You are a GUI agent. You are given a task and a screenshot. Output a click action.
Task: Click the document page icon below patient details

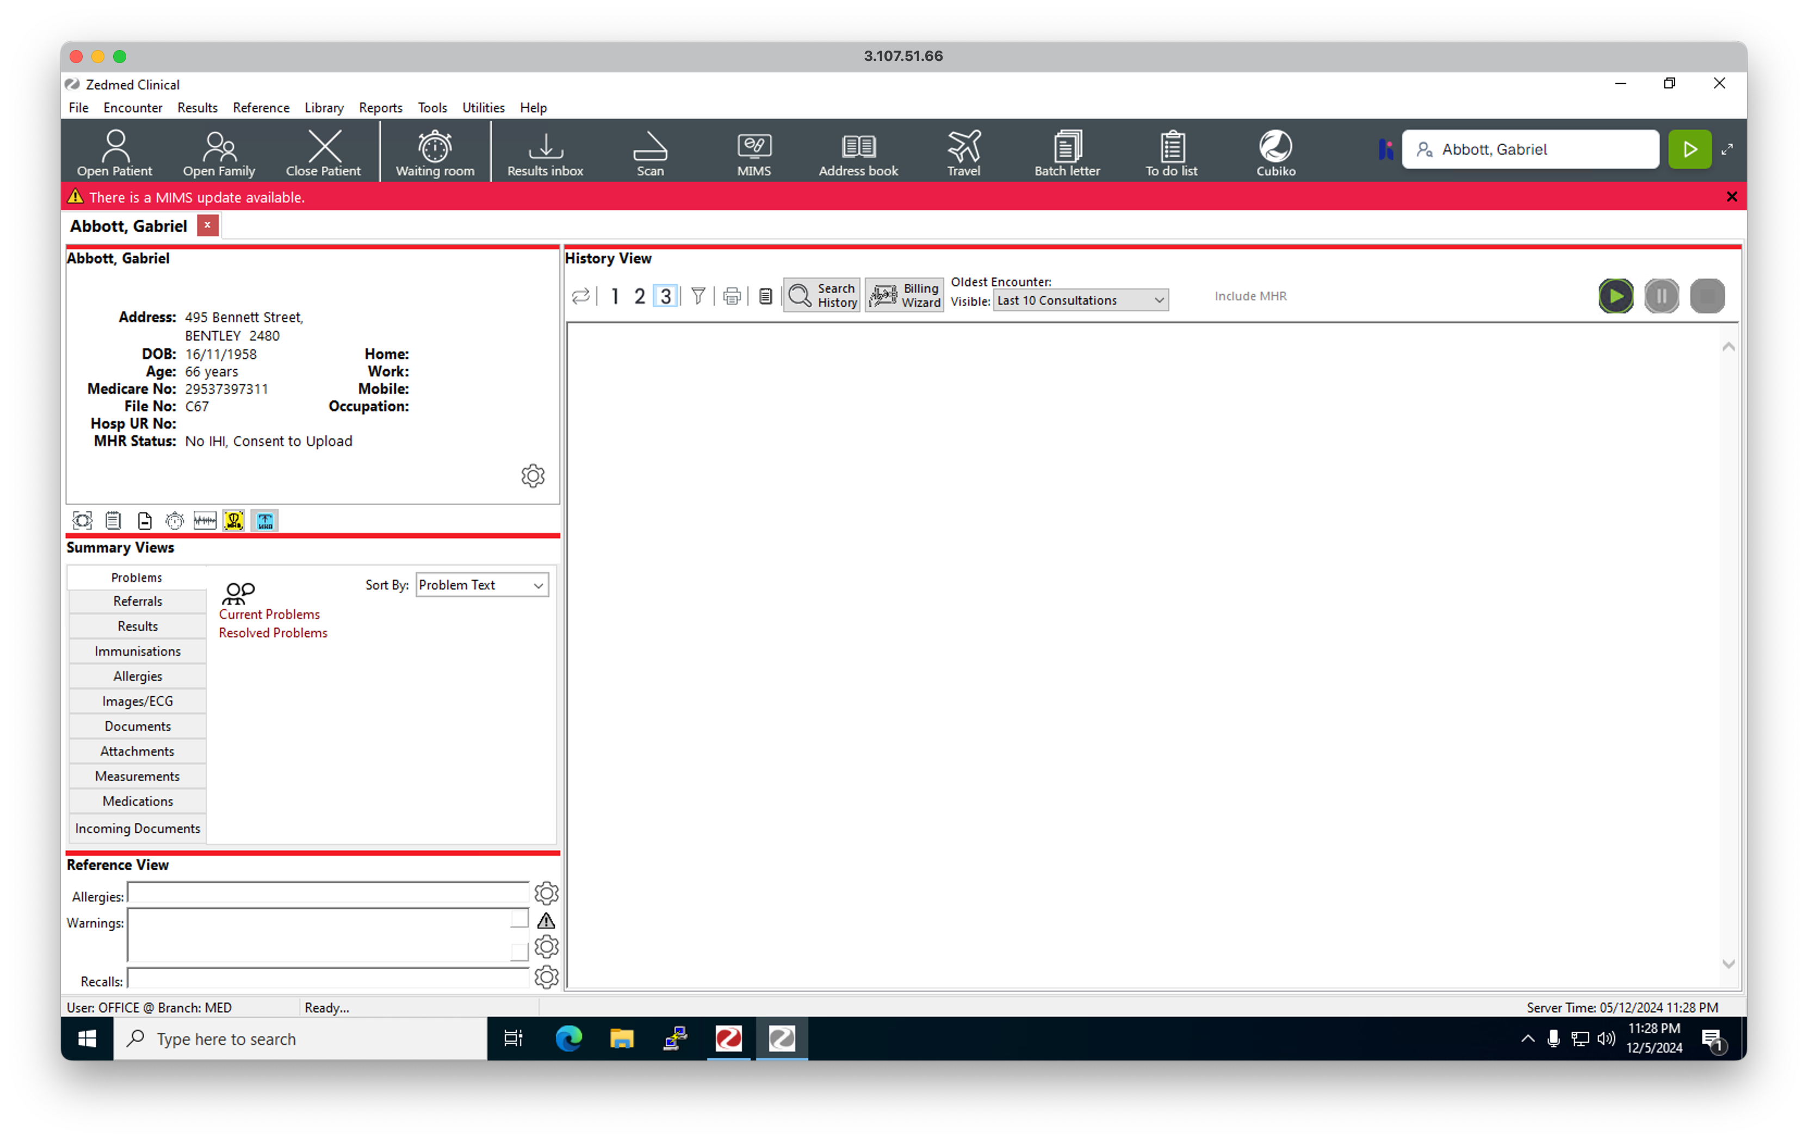(x=145, y=521)
